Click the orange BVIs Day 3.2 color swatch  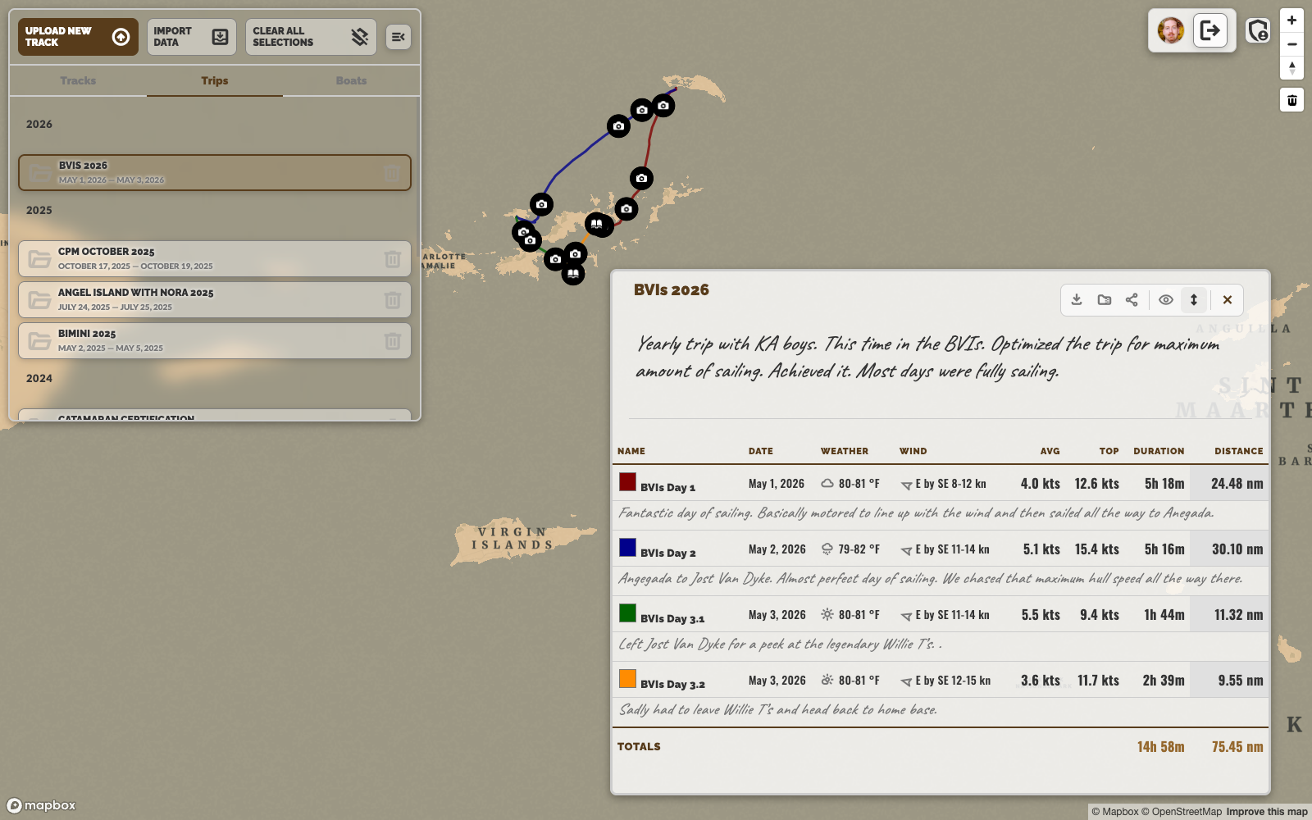point(627,678)
